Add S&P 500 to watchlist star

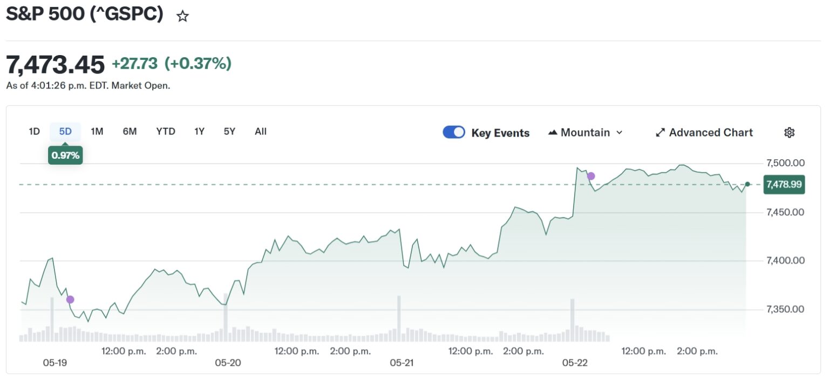coord(182,17)
